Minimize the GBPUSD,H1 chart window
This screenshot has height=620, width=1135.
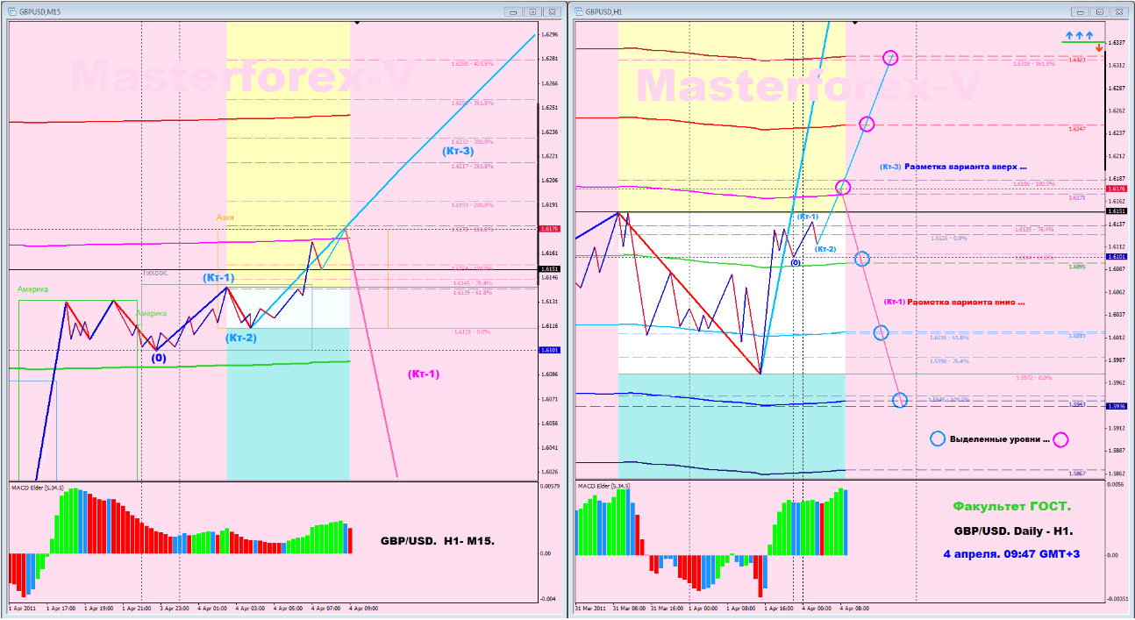click(1081, 11)
